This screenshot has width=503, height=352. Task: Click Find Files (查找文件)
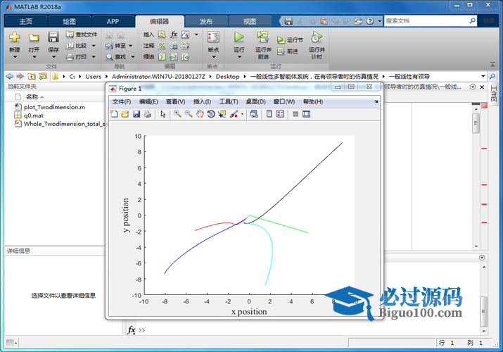tap(82, 34)
